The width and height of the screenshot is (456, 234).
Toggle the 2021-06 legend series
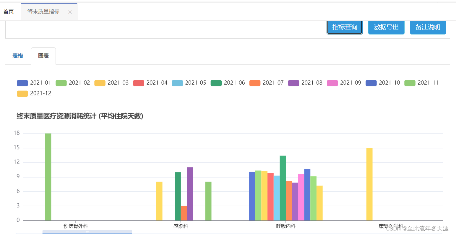pos(228,83)
